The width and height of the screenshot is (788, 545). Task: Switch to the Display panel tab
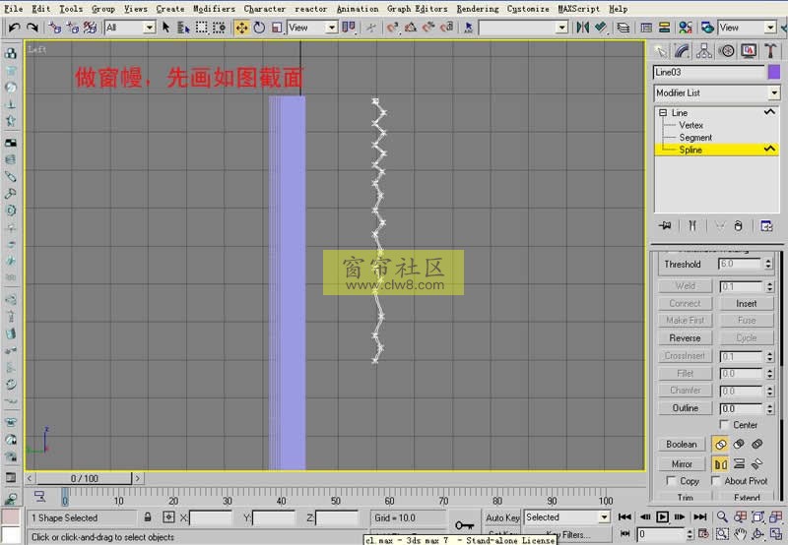[x=749, y=51]
